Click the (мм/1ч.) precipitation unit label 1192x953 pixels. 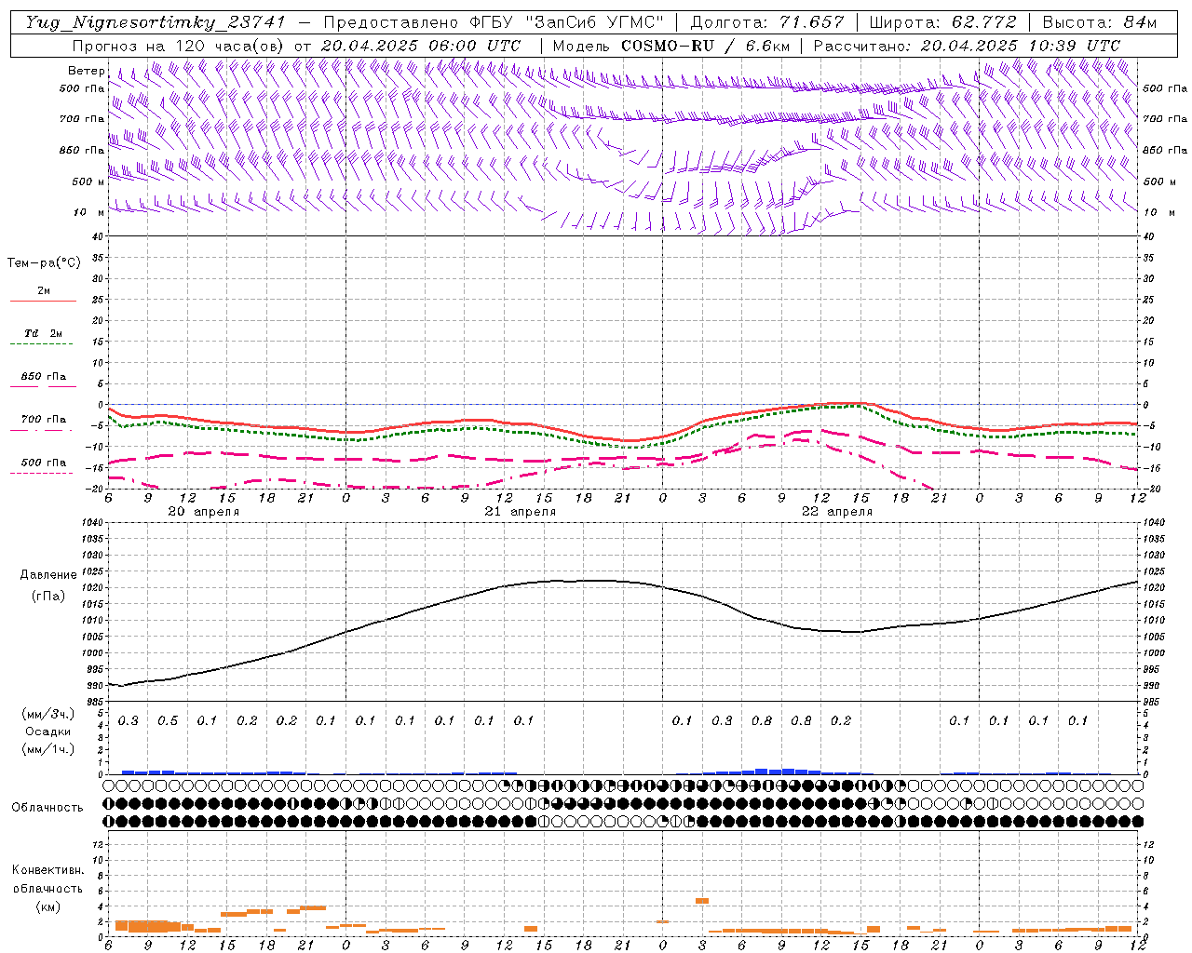click(x=48, y=749)
